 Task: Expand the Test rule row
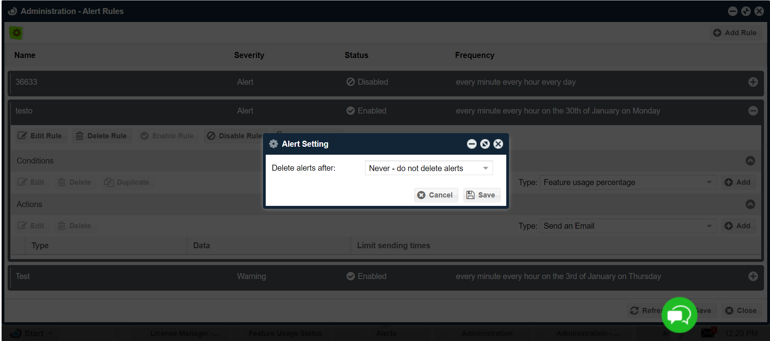[x=753, y=276]
